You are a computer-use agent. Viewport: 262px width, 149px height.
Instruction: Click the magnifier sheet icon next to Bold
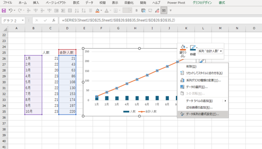[143, 11]
